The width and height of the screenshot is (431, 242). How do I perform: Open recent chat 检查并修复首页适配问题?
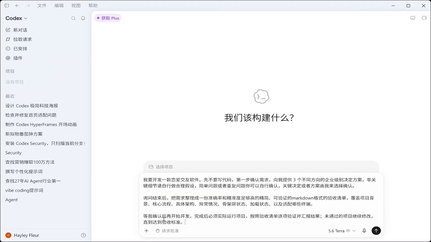[31, 115]
